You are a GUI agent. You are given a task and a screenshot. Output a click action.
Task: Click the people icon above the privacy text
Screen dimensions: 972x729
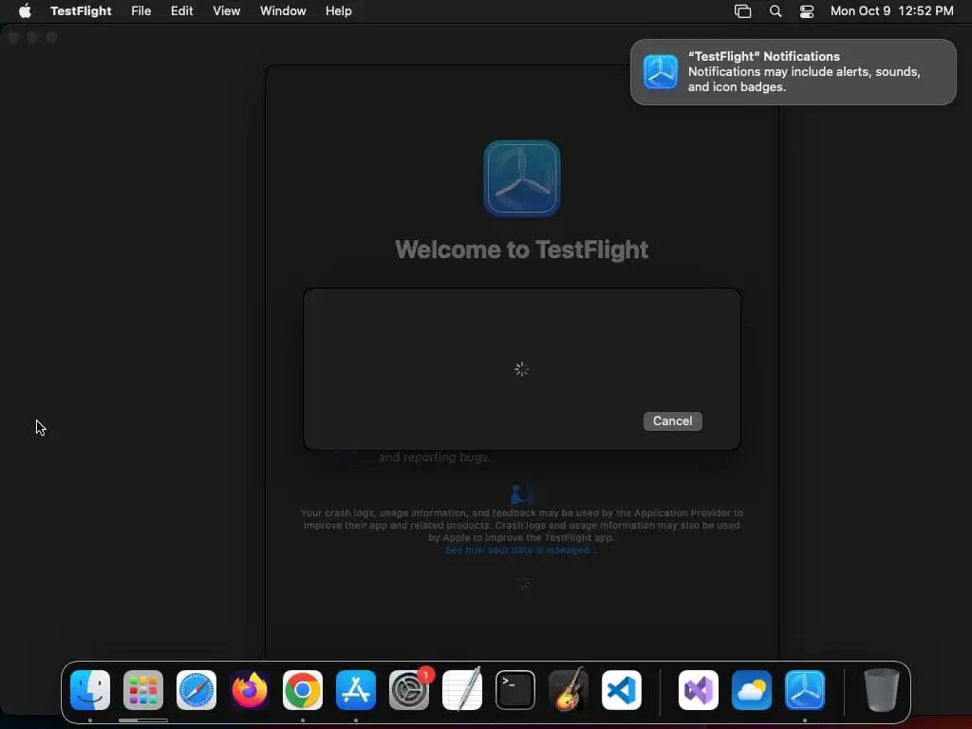tap(522, 494)
